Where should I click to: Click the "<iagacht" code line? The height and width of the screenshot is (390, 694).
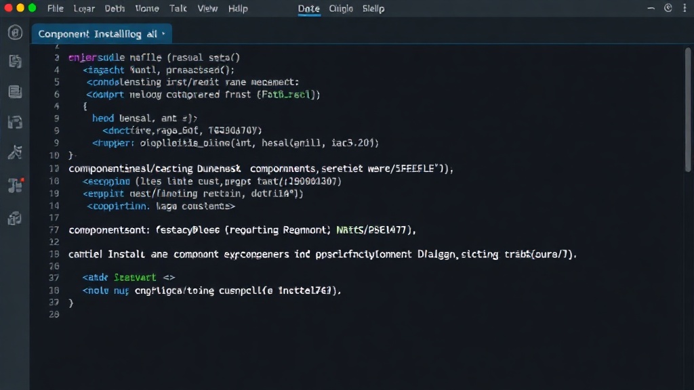click(159, 70)
